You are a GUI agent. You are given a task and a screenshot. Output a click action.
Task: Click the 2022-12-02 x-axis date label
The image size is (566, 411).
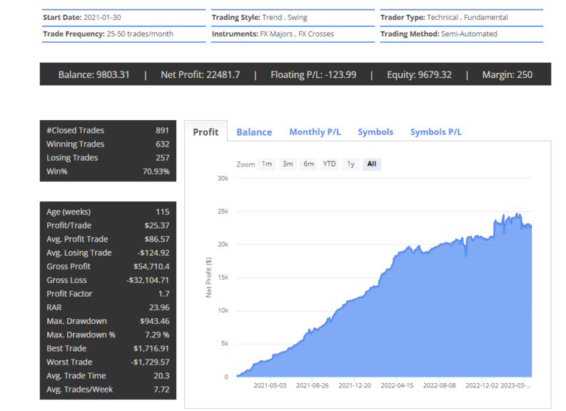(485, 385)
